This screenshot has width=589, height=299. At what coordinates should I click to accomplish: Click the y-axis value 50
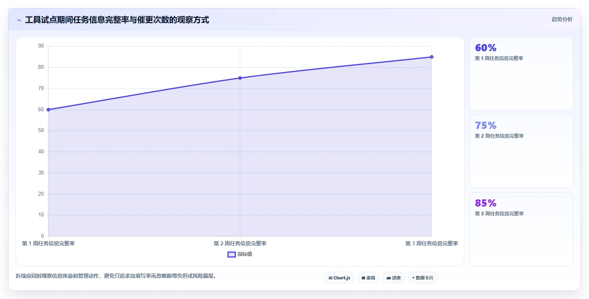click(41, 130)
